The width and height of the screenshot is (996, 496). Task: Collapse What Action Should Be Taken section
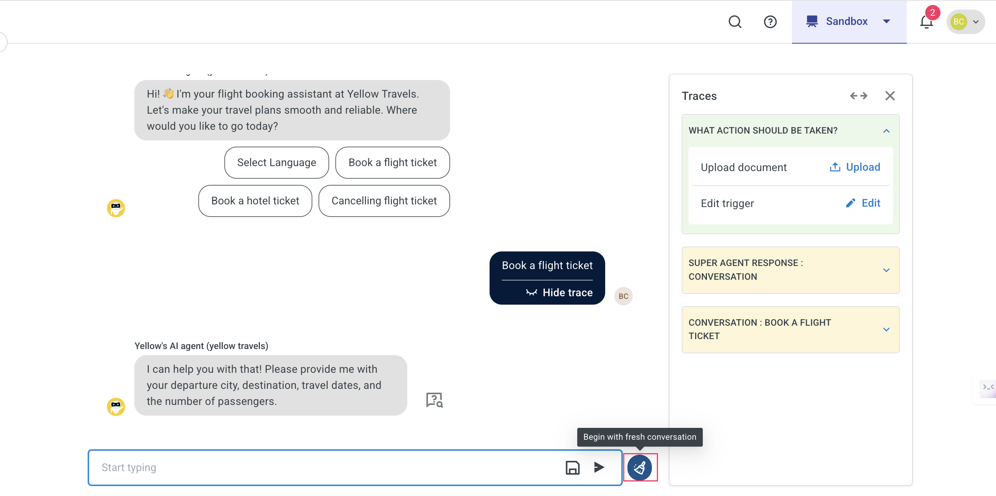coord(886,131)
